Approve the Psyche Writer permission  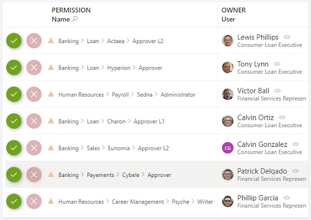tap(15, 201)
